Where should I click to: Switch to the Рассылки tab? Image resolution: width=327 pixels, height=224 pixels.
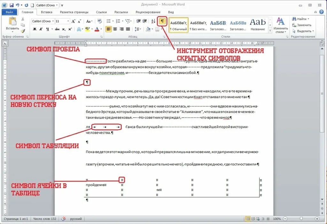(121, 12)
